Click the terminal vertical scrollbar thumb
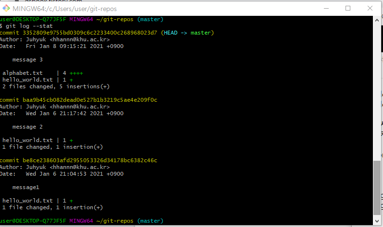The image size is (383, 227). [x=377, y=188]
